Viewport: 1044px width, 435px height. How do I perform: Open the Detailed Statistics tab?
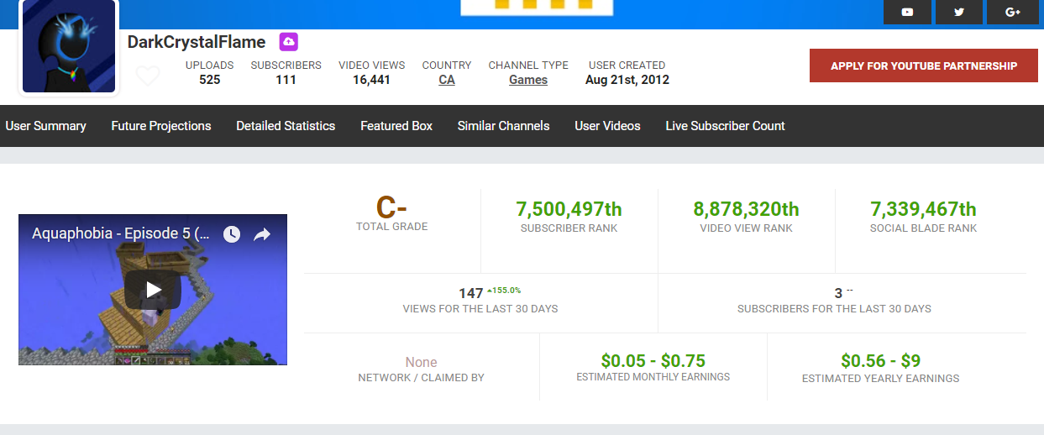pyautogui.click(x=286, y=126)
